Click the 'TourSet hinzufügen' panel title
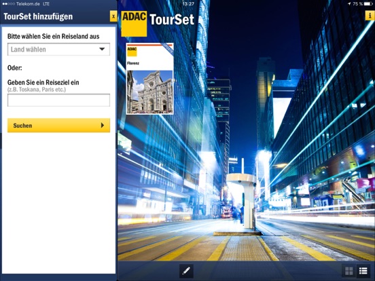Image resolution: width=375 pixels, height=281 pixels. [x=38, y=16]
